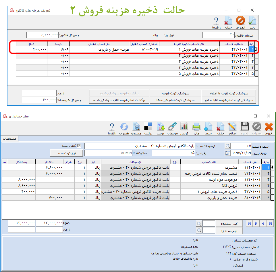
Task: Click the magnifier lookup beside voucher number
Action: (228, 146)
